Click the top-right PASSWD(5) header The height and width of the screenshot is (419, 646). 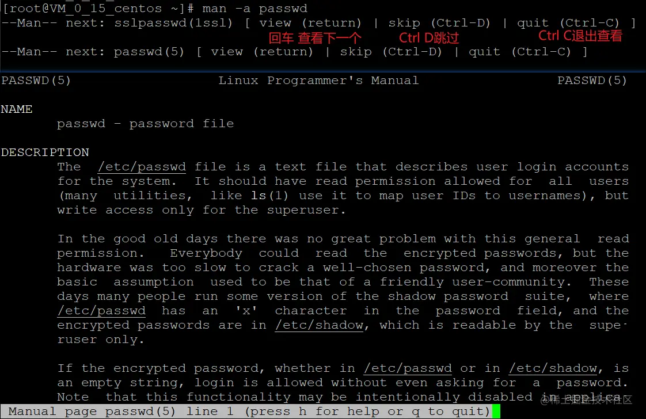[x=592, y=81]
